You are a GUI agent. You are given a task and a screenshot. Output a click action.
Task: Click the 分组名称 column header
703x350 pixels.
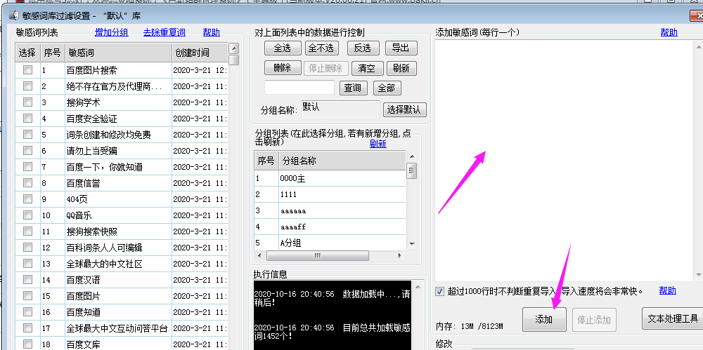[342, 160]
